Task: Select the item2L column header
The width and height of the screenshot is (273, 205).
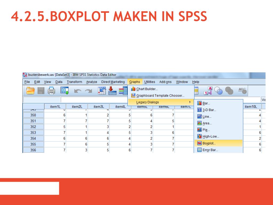Action: (x=77, y=107)
